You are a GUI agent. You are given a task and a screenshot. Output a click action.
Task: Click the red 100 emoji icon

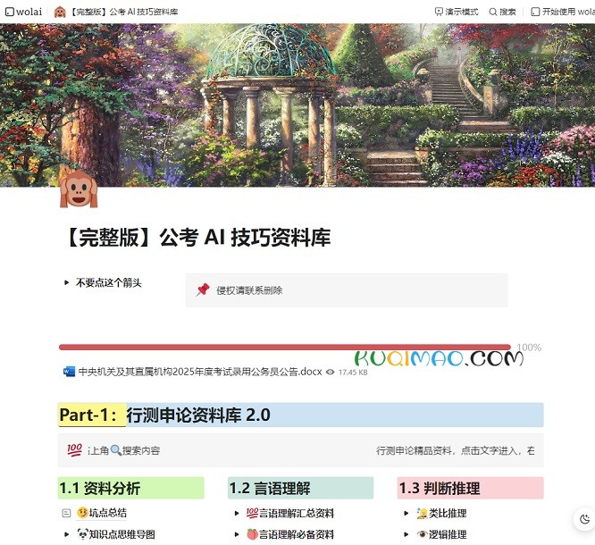click(74, 450)
